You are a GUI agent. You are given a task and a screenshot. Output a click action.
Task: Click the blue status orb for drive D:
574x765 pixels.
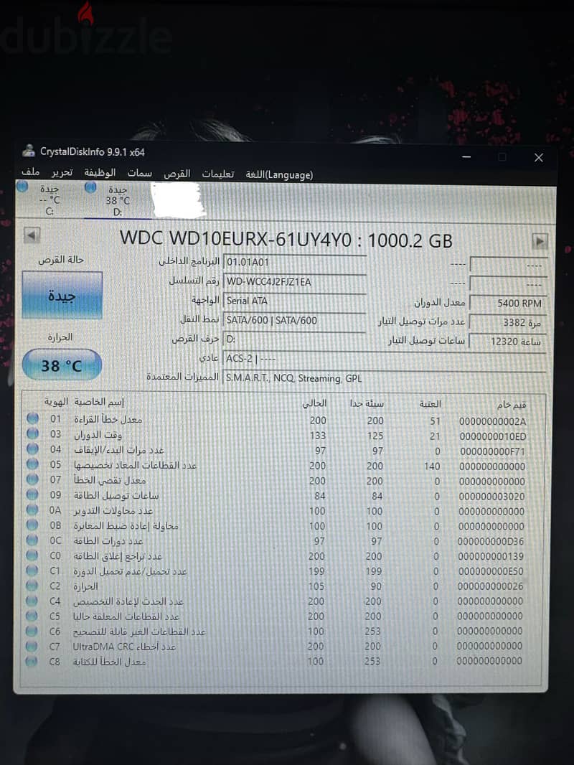coord(90,187)
